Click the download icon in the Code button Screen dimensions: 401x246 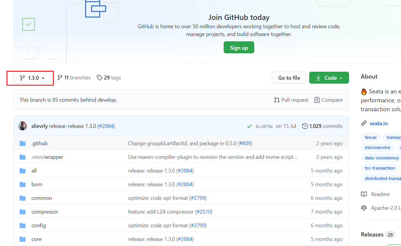[318, 78]
